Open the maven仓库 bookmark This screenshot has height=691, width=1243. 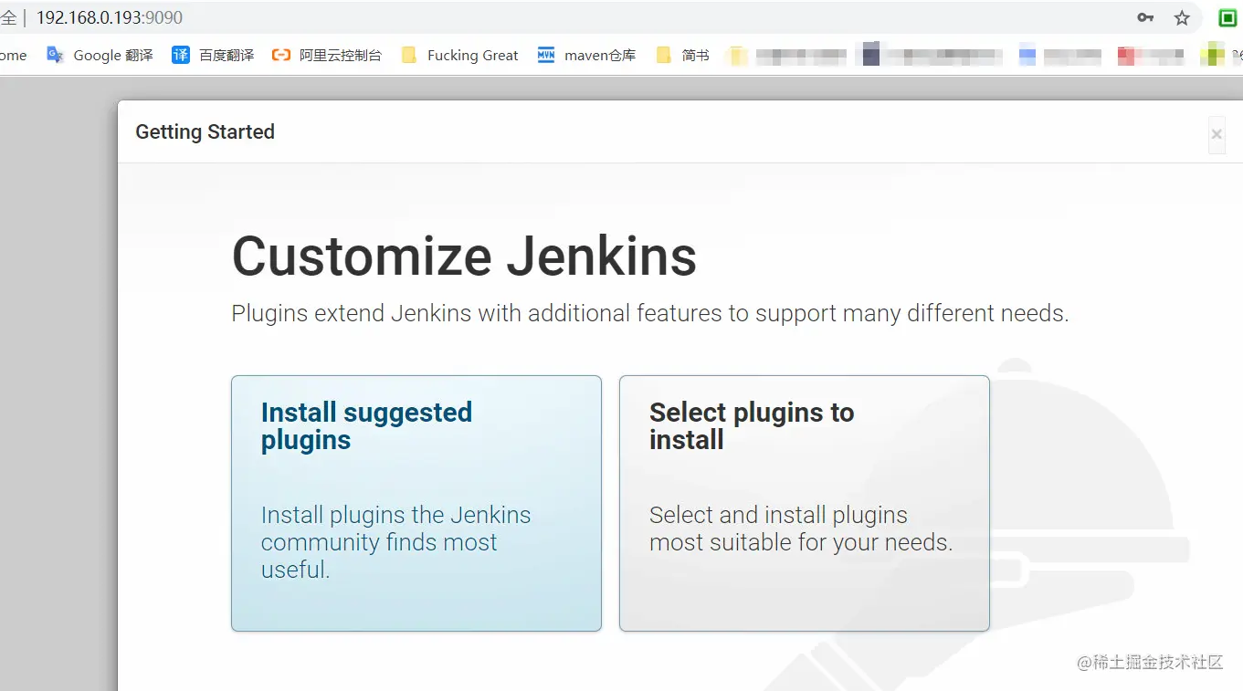coord(586,55)
